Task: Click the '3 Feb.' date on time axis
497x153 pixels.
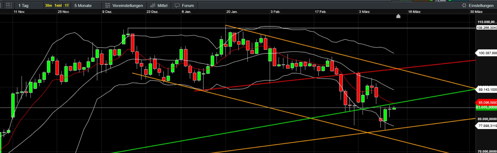Action: pyautogui.click(x=275, y=12)
